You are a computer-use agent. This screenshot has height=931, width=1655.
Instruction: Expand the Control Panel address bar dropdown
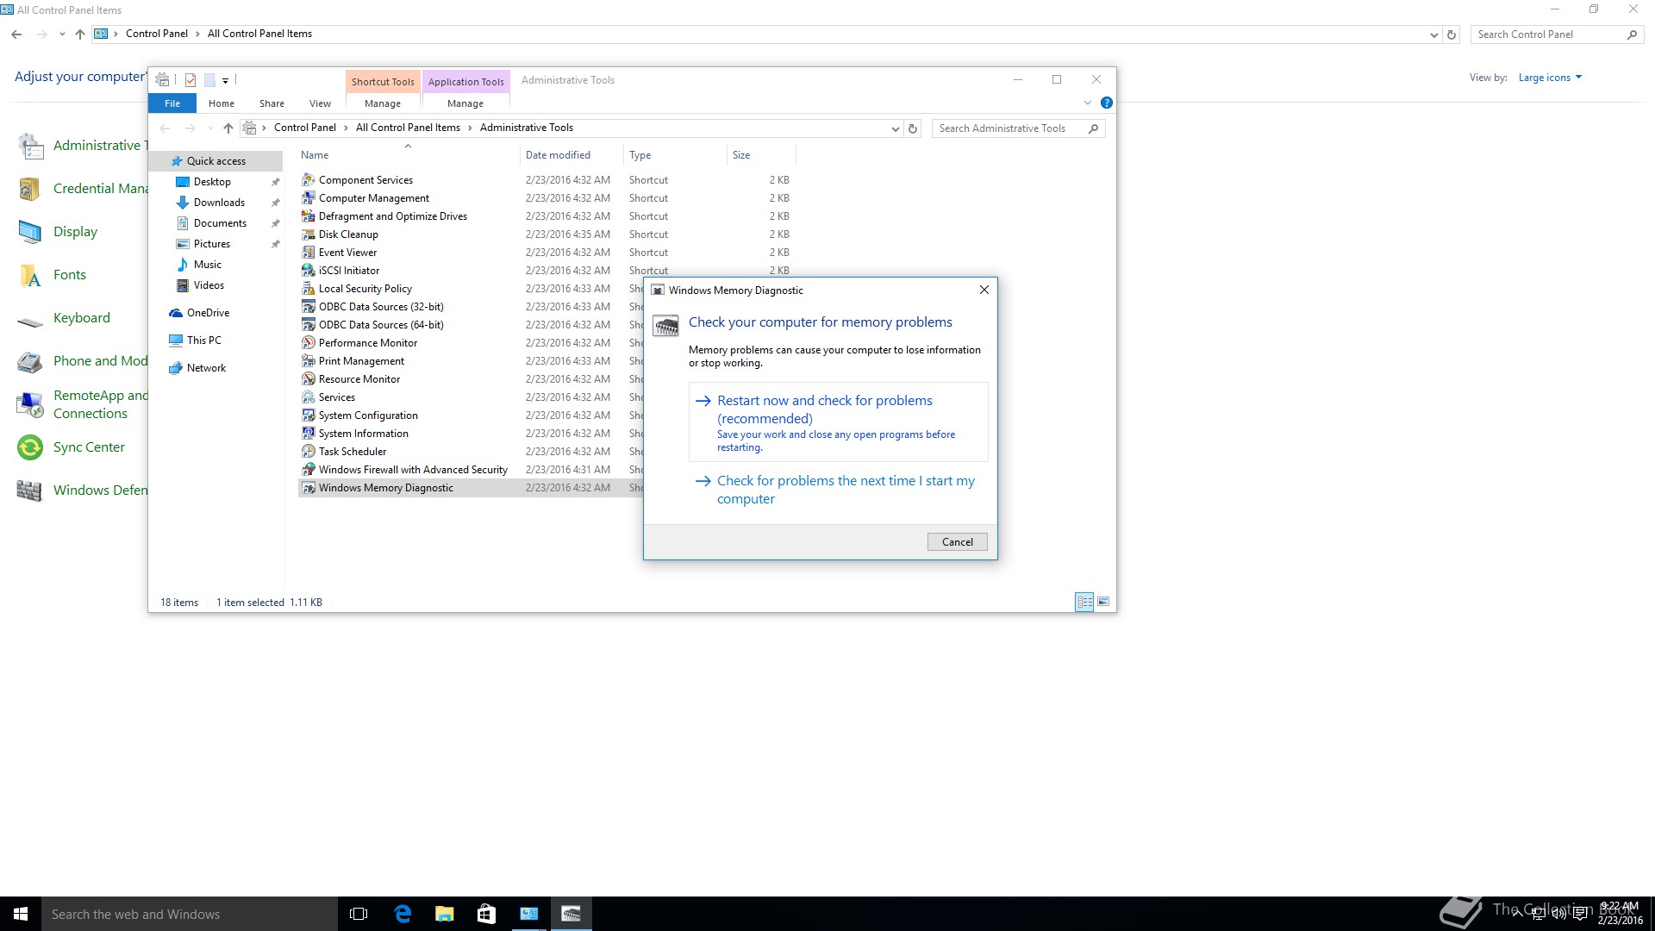(x=1433, y=34)
